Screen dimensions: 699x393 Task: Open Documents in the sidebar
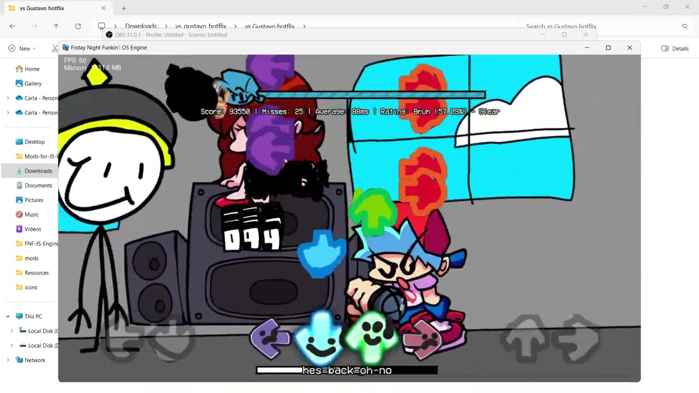tap(38, 186)
